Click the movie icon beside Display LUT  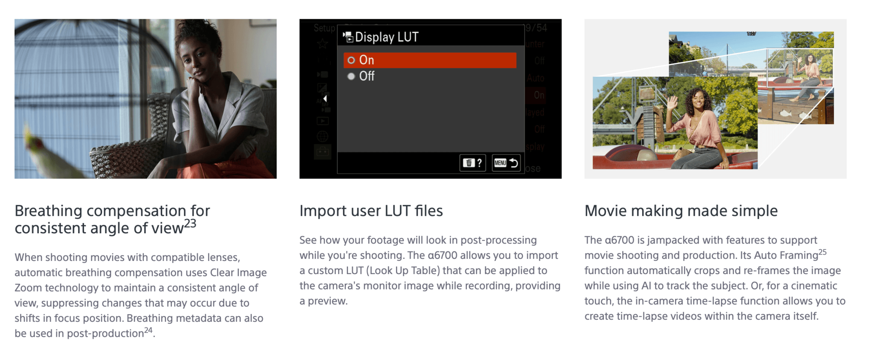(348, 37)
